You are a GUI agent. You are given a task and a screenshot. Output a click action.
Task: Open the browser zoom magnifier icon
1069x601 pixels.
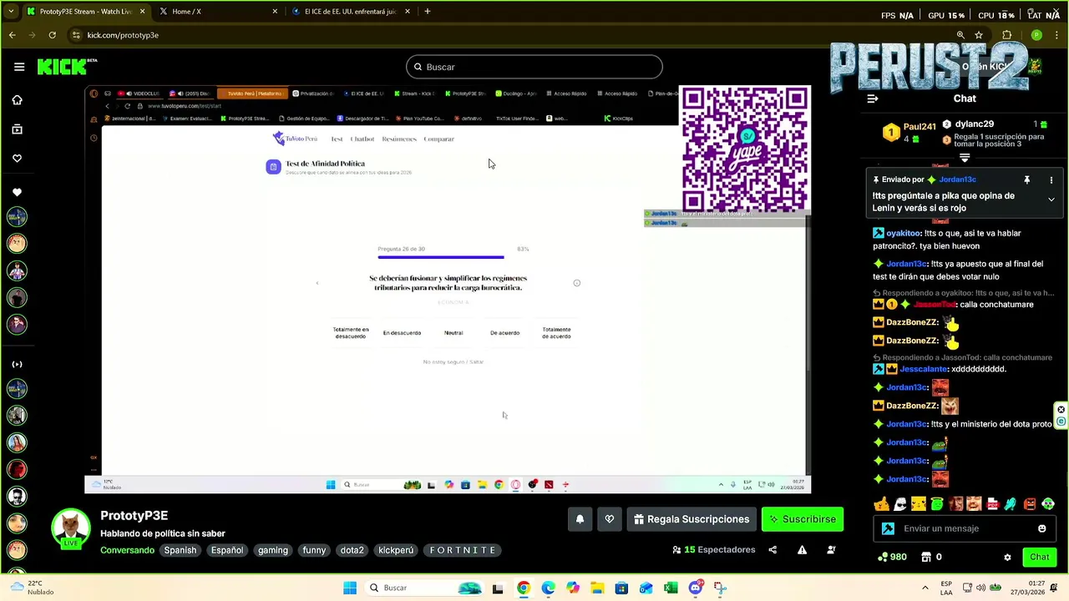click(x=960, y=35)
